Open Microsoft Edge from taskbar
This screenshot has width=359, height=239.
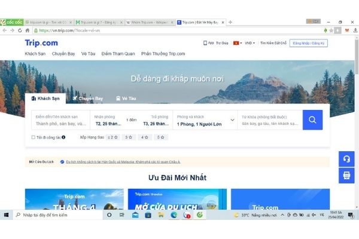coord(174,215)
